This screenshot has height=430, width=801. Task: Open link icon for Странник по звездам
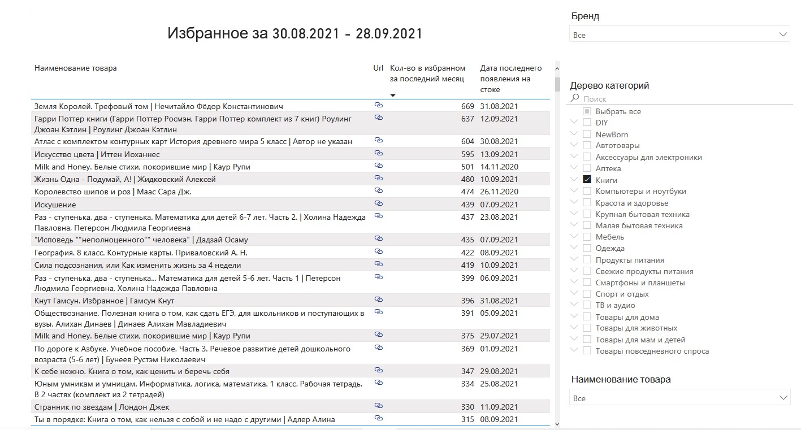point(379,406)
